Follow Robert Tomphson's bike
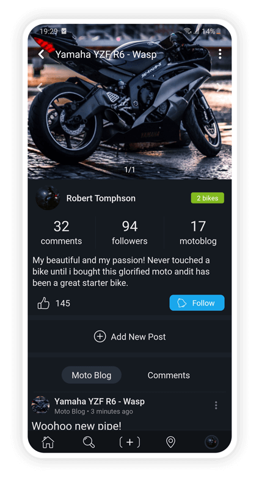 tap(197, 303)
